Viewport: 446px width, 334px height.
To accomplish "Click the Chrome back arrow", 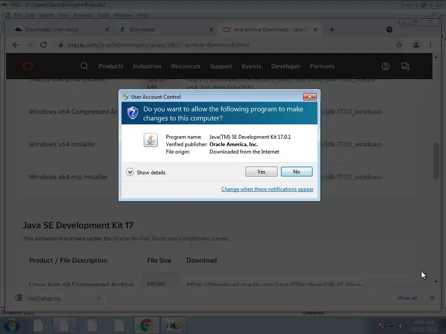I will (16, 45).
